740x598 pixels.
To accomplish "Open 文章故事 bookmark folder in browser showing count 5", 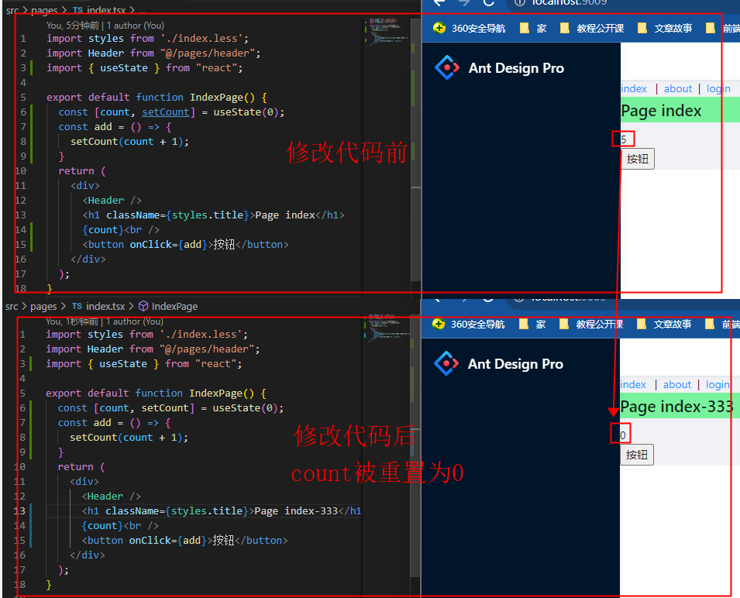I will click(665, 29).
